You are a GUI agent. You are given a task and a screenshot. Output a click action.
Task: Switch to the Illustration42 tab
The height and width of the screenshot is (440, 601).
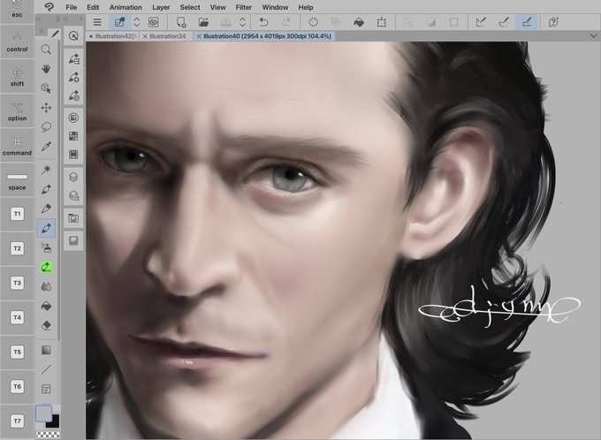tap(112, 36)
